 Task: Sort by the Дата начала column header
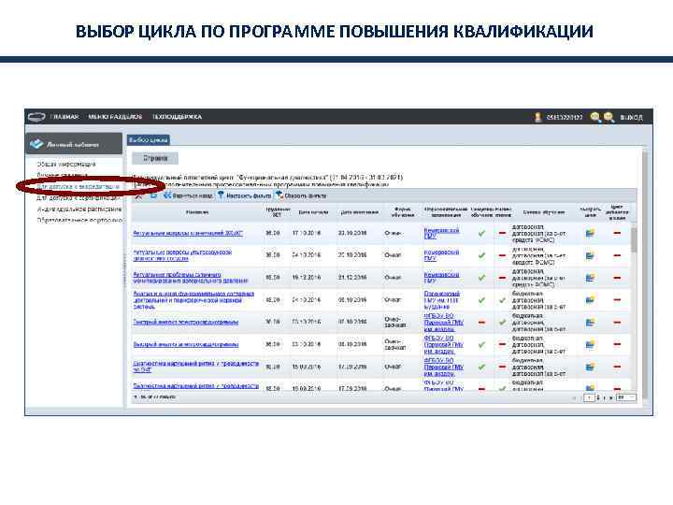coord(313,212)
